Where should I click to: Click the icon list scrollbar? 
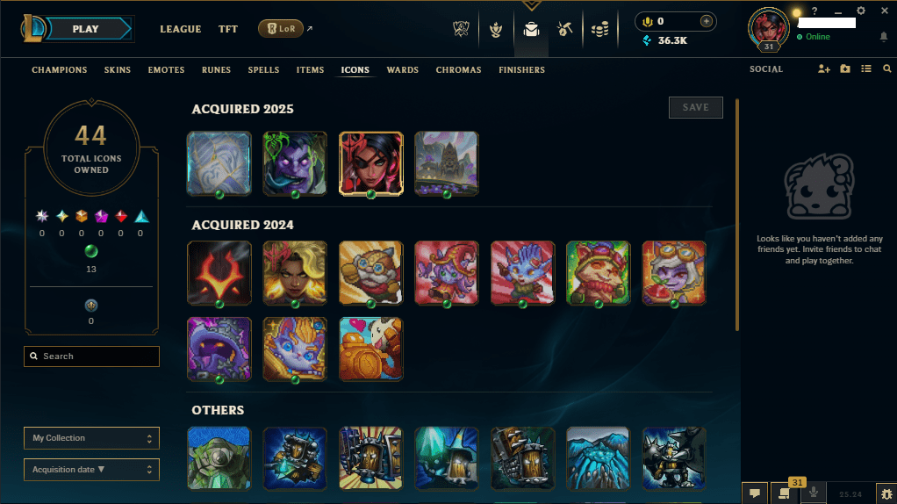pyautogui.click(x=737, y=215)
